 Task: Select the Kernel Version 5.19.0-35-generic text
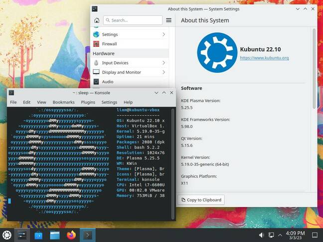coord(205,164)
